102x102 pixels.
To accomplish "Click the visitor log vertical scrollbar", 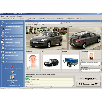I will [x=74, y=82].
